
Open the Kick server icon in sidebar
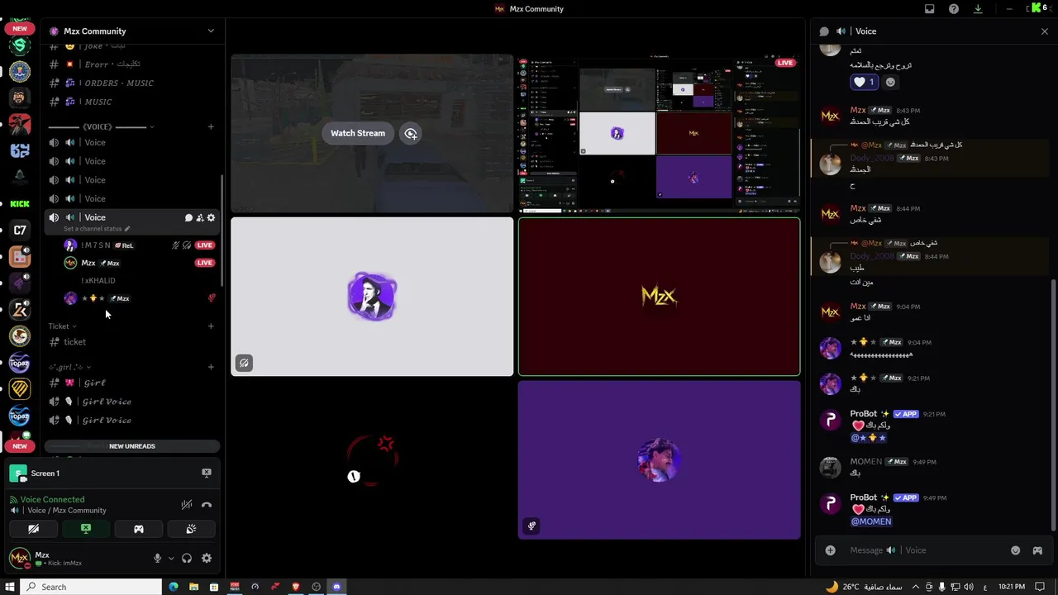click(x=20, y=203)
